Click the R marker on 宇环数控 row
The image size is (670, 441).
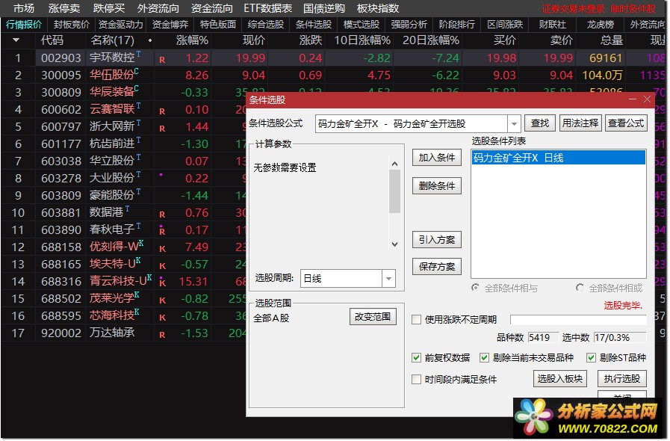point(162,60)
